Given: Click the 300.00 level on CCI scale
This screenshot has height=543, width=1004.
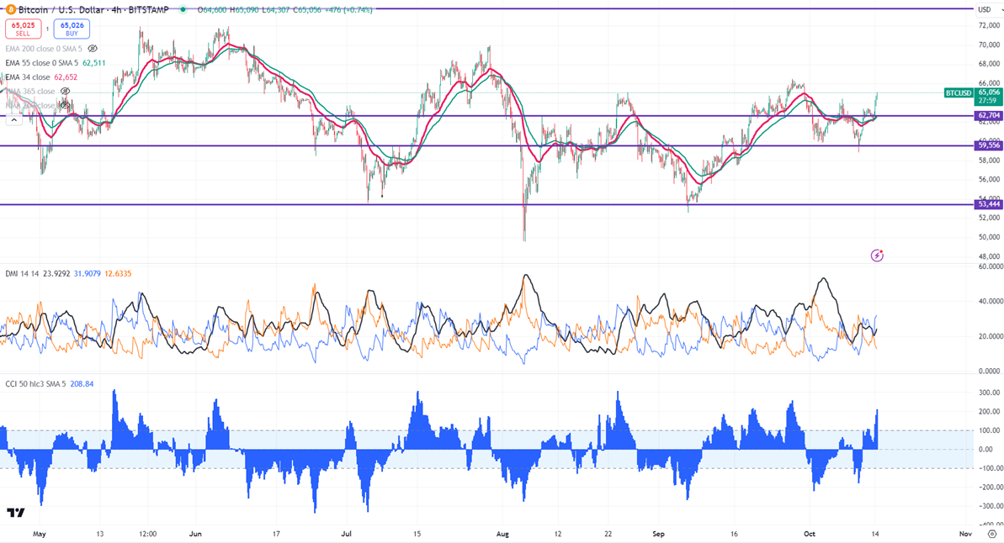Looking at the screenshot, I should pyautogui.click(x=990, y=393).
